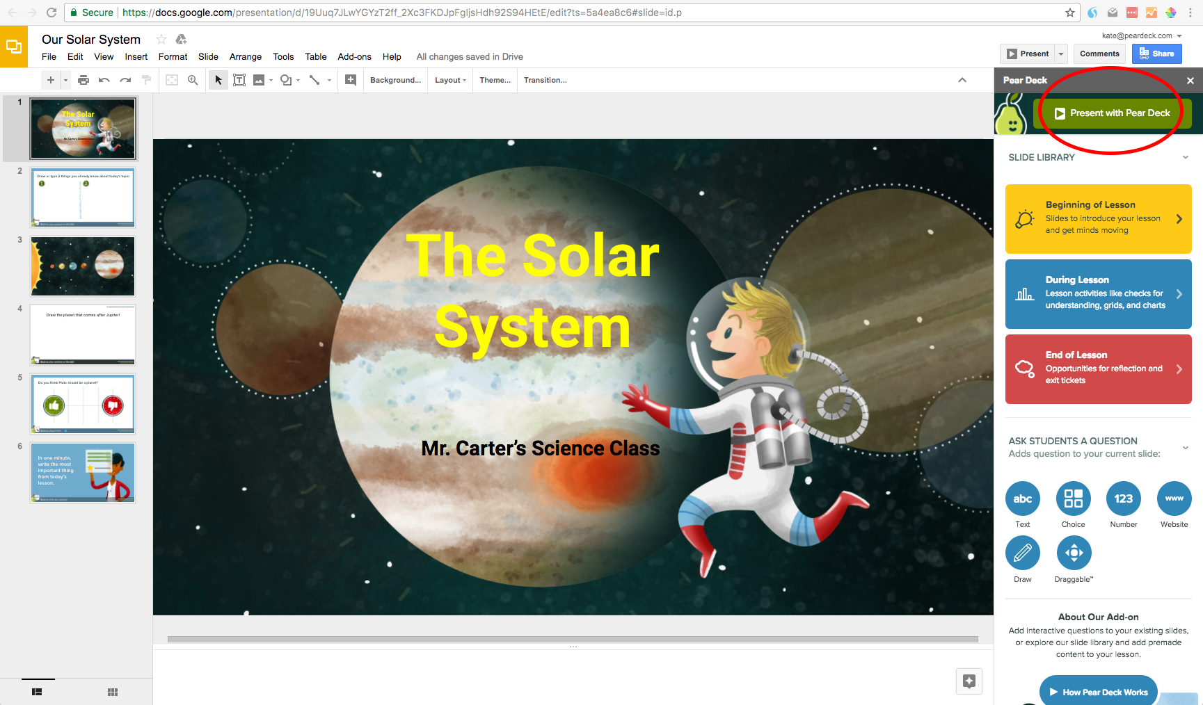Image resolution: width=1203 pixels, height=705 pixels.
Task: Click the Explore button at bottom right
Action: [x=969, y=681]
